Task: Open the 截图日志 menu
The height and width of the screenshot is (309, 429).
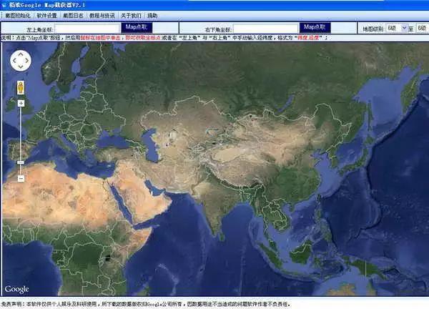Action: [73, 16]
